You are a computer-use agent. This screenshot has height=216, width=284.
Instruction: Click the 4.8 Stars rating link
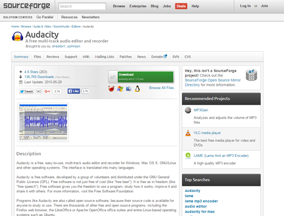[31, 72]
